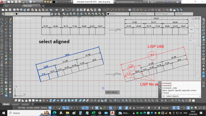Viewport: 206px width, 116px height.
Task: Click the ViewCube TOP face
Action: [191, 30]
